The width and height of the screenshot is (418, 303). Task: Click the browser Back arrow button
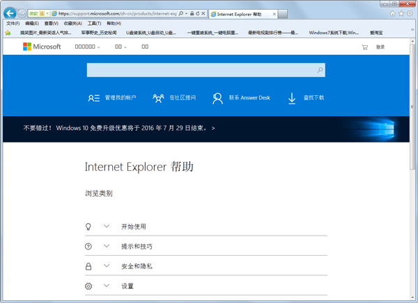pos(10,13)
